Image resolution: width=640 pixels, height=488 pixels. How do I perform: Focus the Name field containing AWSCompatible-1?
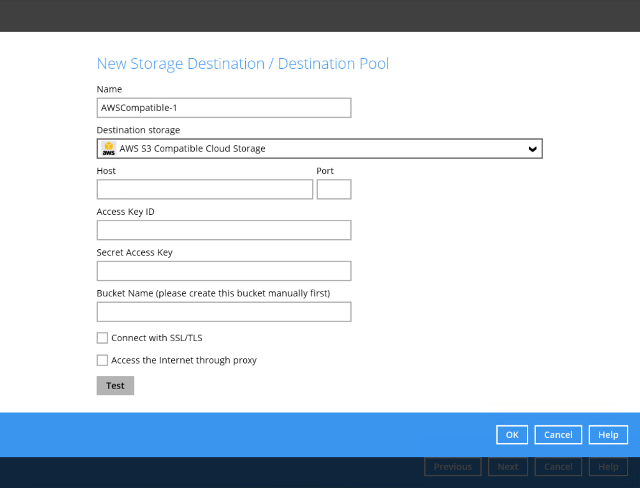(224, 108)
